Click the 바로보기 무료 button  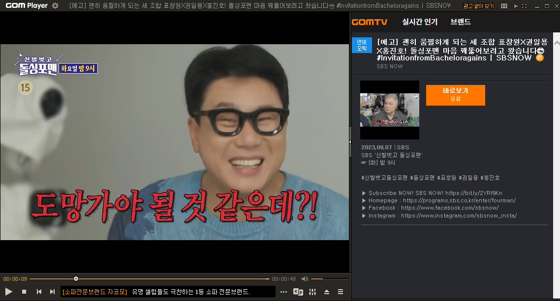tap(455, 95)
